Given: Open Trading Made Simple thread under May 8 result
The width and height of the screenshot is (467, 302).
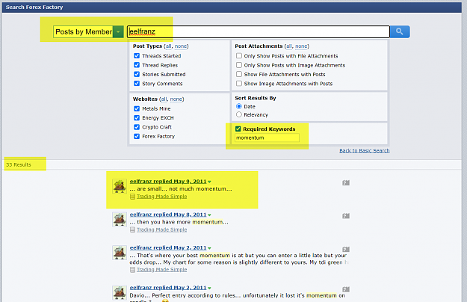Looking at the screenshot, I should point(161,229).
